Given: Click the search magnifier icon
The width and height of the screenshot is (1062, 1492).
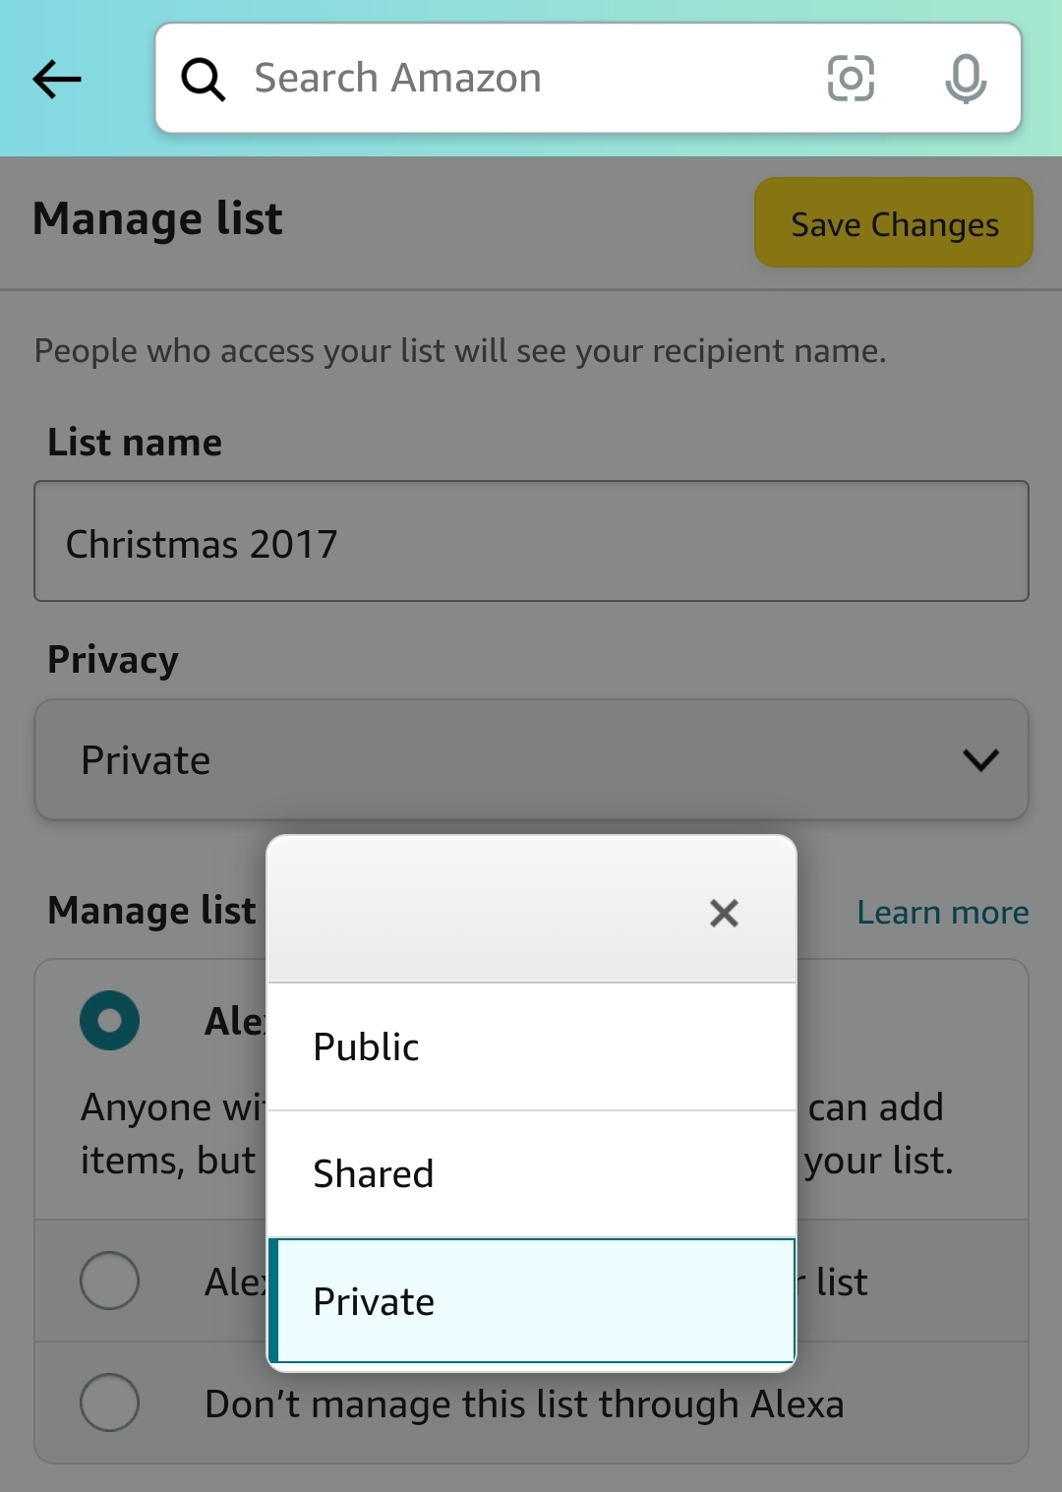Looking at the screenshot, I should coord(204,79).
